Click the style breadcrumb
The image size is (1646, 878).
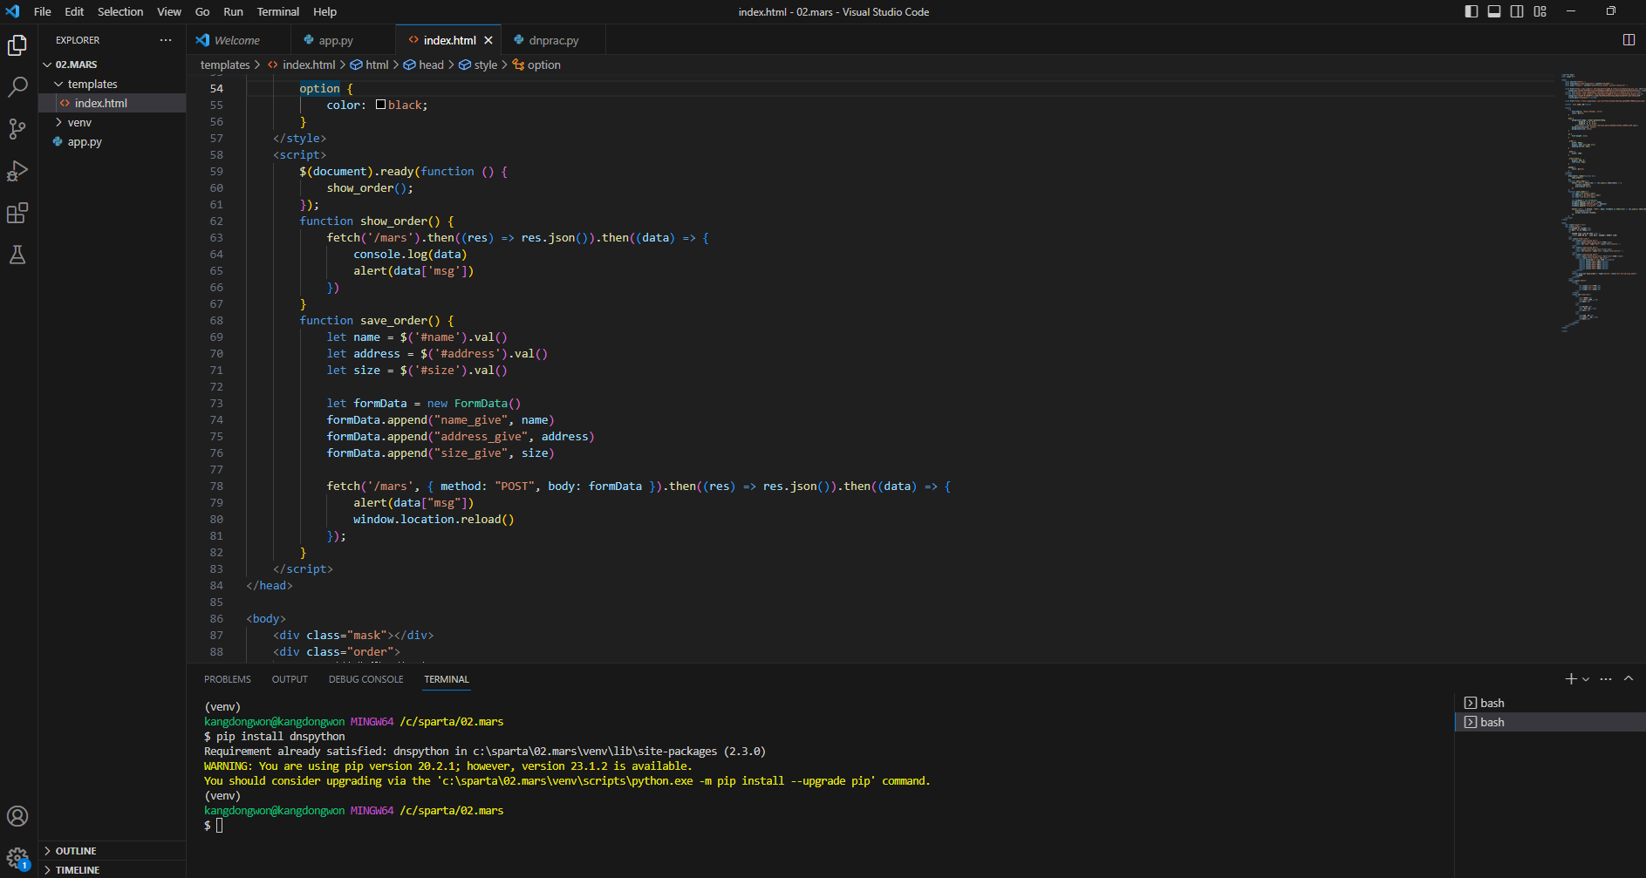pyautogui.click(x=486, y=65)
